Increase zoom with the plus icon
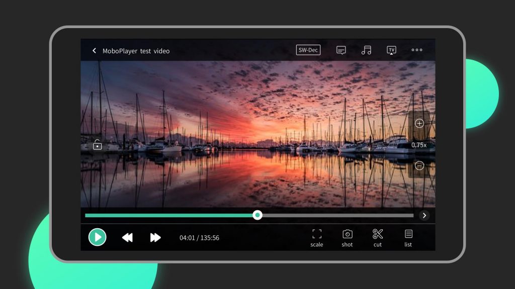 click(x=419, y=123)
